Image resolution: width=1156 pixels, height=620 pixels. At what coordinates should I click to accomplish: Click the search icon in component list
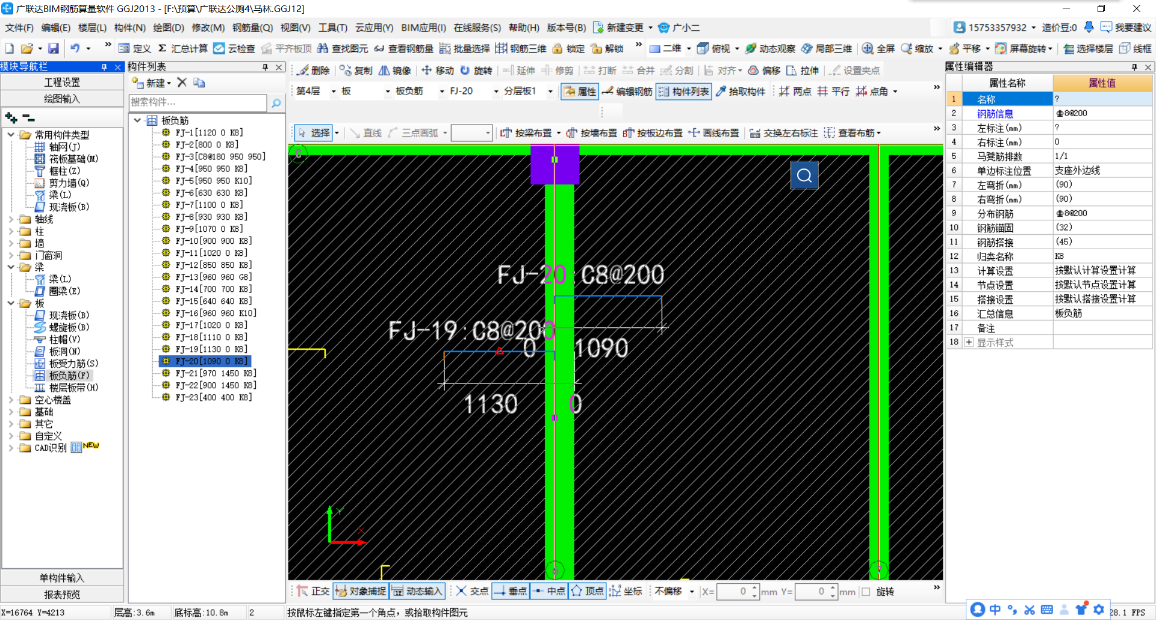click(276, 103)
